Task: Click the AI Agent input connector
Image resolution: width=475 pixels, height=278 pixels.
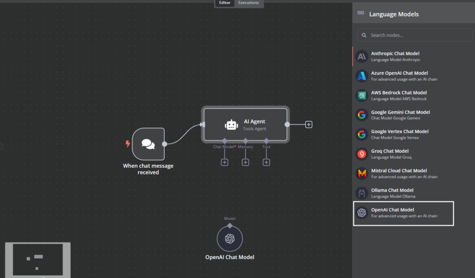Action: pyautogui.click(x=203, y=124)
